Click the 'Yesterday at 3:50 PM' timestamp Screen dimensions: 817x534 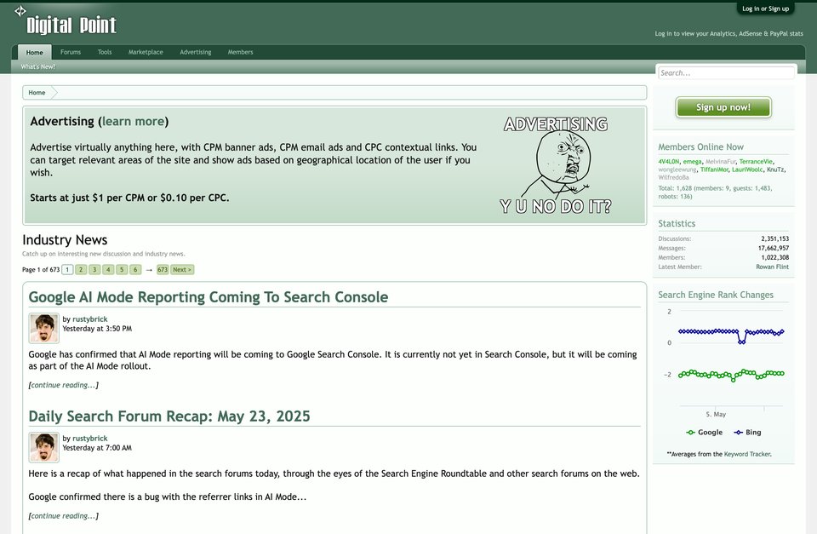coord(97,329)
